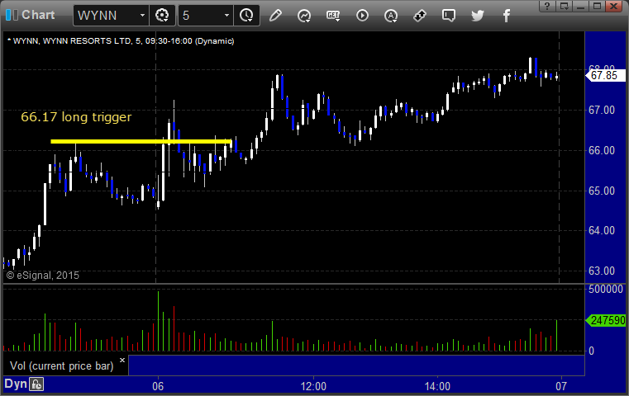Viewport: 629px width, 396px height.
Task: Click the Dyn label at bottom left
Action: pos(16,384)
